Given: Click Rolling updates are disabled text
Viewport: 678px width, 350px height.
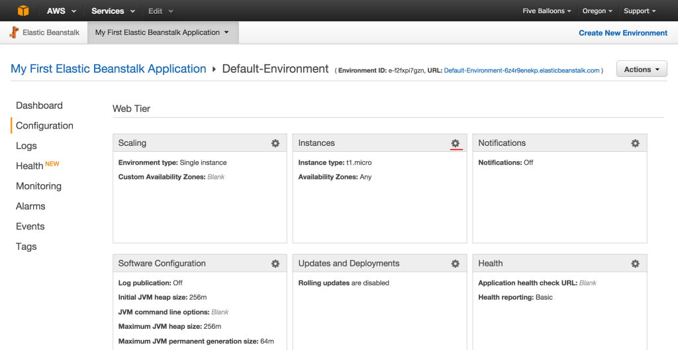Looking at the screenshot, I should point(344,283).
